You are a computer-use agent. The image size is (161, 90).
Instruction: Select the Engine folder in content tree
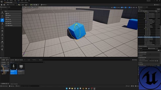pos(4,74)
